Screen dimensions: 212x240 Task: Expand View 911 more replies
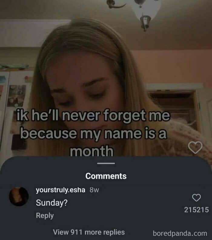pyautogui.click(x=89, y=232)
